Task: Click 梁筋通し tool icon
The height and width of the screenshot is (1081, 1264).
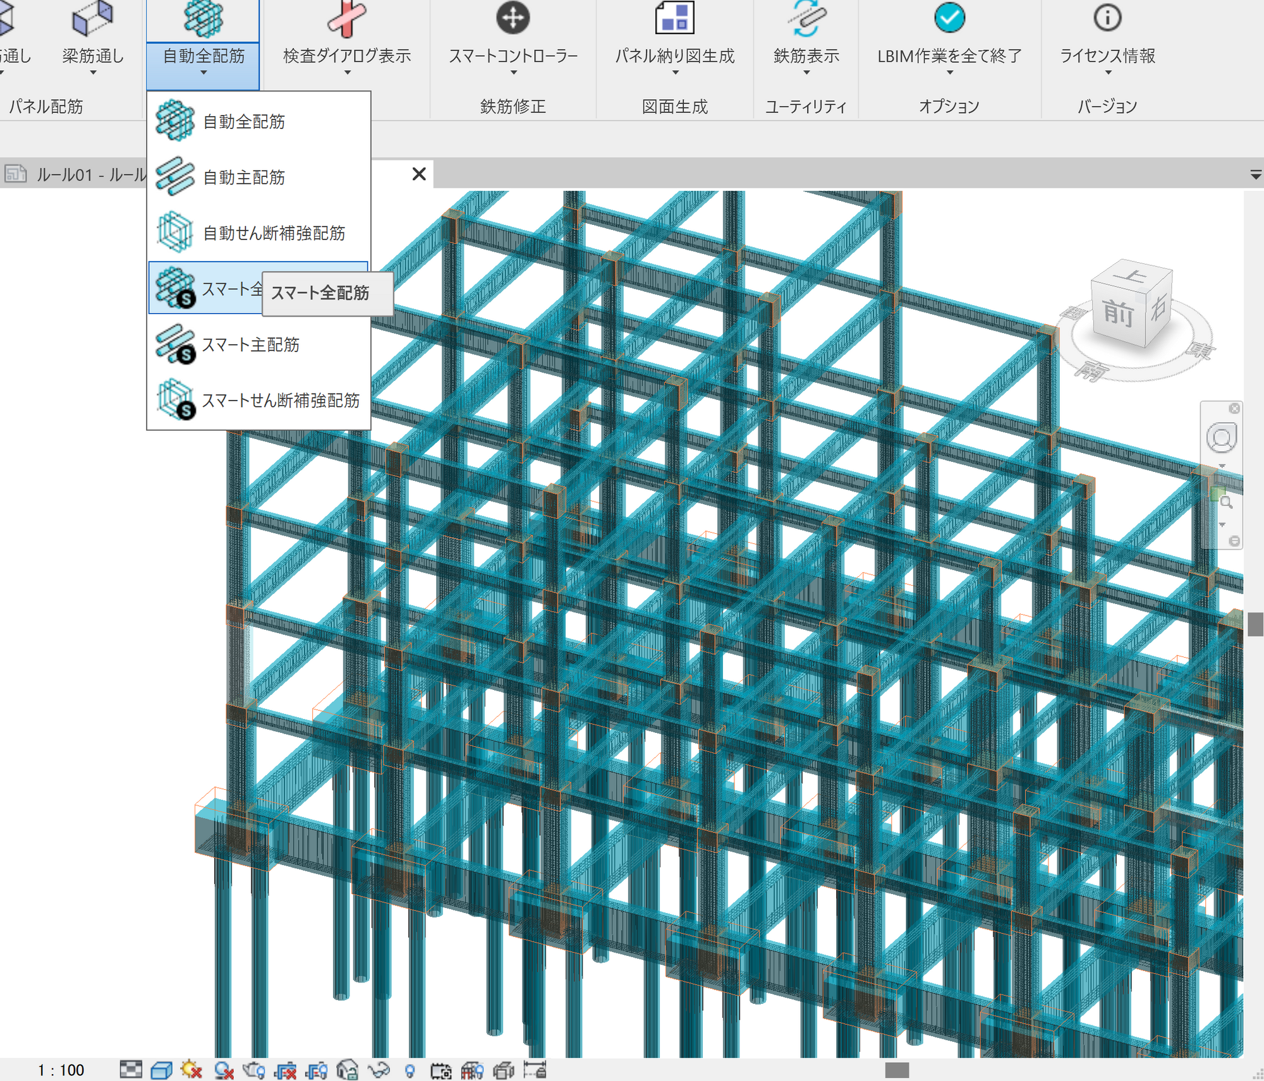Action: pos(92,19)
